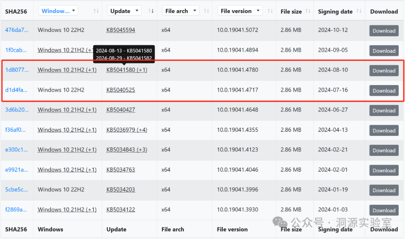Viewport: 405px width, 239px height.
Task: Open the Update filter dropdown
Action: [124, 11]
